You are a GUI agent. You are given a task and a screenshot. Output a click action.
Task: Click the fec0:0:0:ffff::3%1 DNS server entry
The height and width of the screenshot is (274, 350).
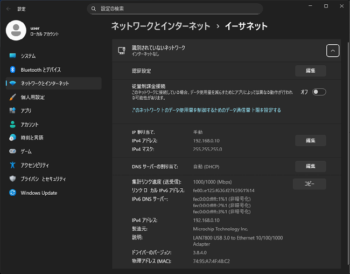point(222,211)
